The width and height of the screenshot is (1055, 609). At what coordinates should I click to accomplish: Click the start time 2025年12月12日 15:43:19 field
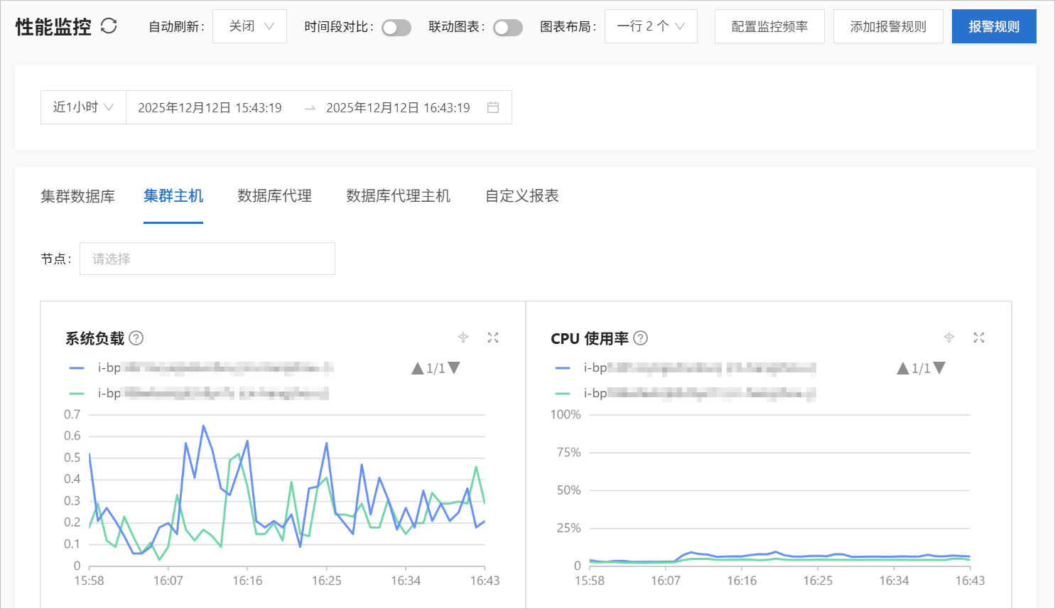(210, 108)
